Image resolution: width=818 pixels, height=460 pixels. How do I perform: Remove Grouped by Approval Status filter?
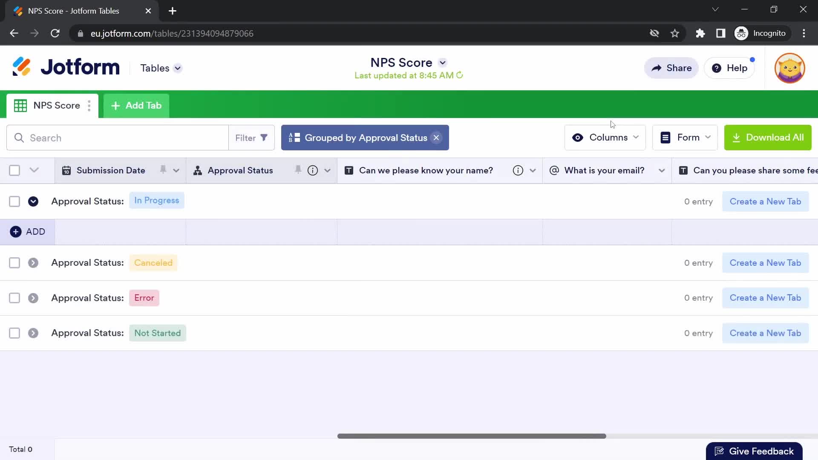click(437, 138)
